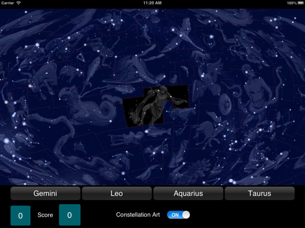Click the 'Constellation Art' label

138,215
